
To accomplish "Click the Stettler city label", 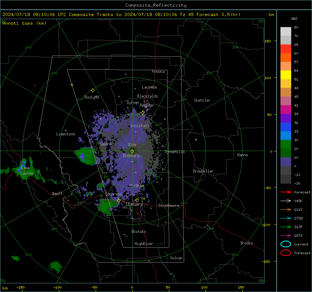I will 202,100.
